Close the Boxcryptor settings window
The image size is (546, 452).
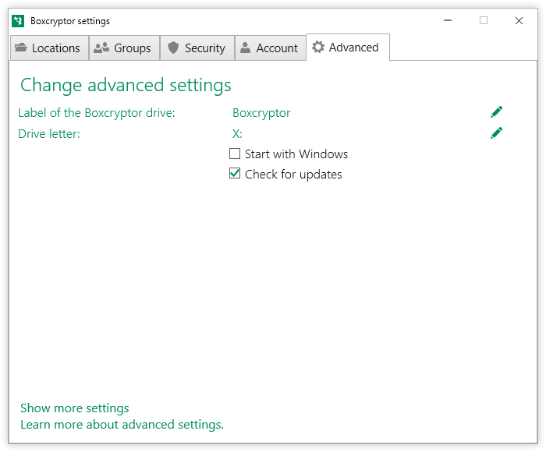coord(519,20)
